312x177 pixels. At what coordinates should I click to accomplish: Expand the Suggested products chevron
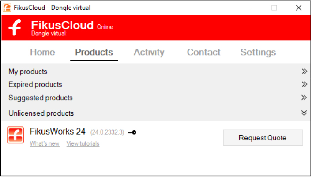(304, 98)
